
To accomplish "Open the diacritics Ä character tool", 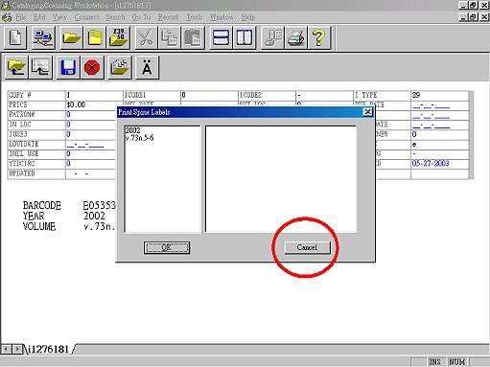I will (147, 67).
